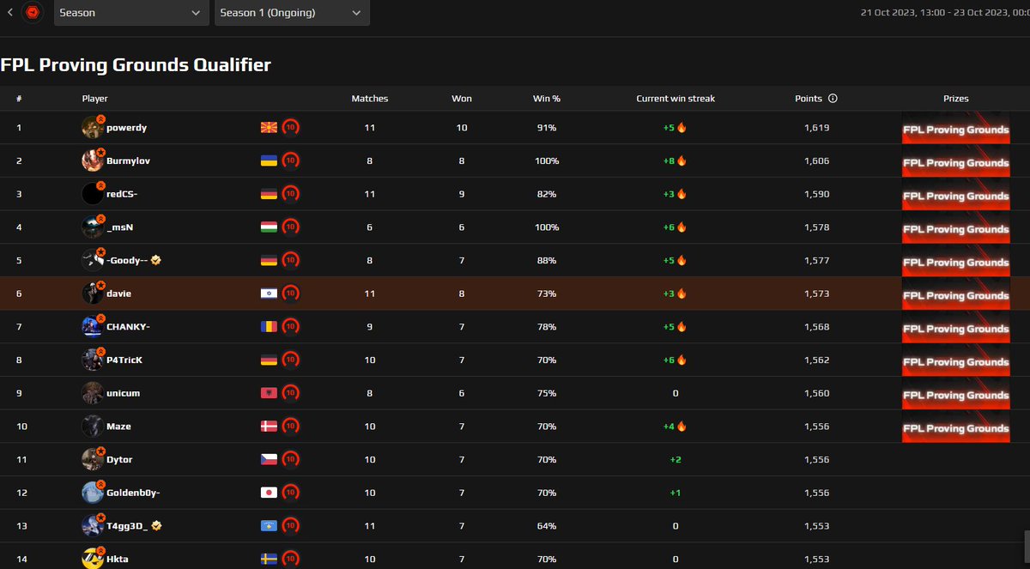Open player profile powerdy
Screen dimensions: 1030x569
click(x=126, y=128)
